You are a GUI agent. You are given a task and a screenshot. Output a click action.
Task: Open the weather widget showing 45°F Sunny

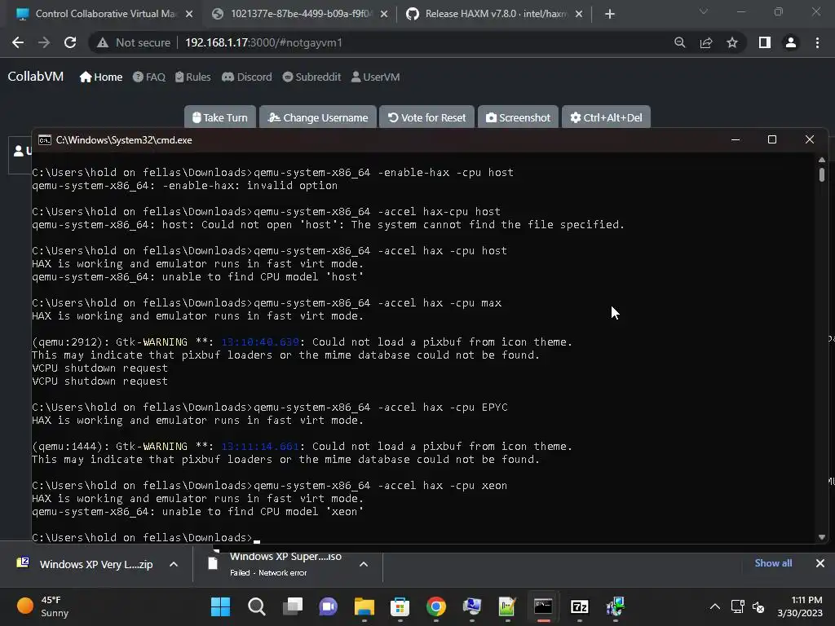[x=42, y=606]
